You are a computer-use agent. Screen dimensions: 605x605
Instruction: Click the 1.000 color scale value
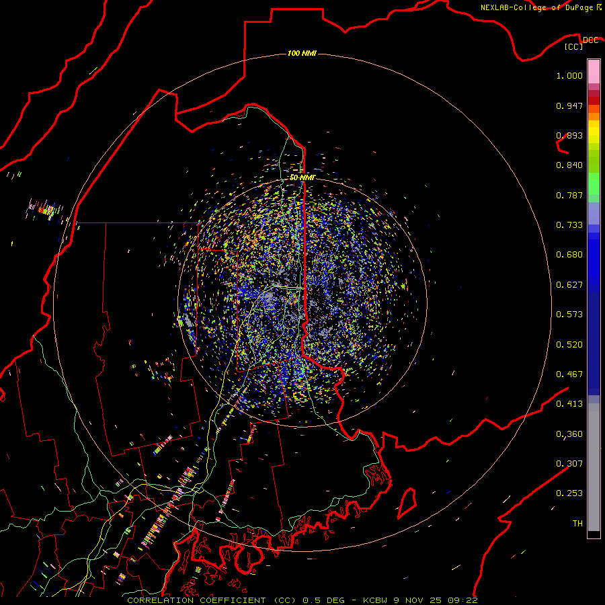click(x=569, y=75)
